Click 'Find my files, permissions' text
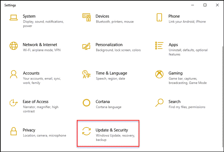This screenshot has height=152, width=224. (x=187, y=107)
